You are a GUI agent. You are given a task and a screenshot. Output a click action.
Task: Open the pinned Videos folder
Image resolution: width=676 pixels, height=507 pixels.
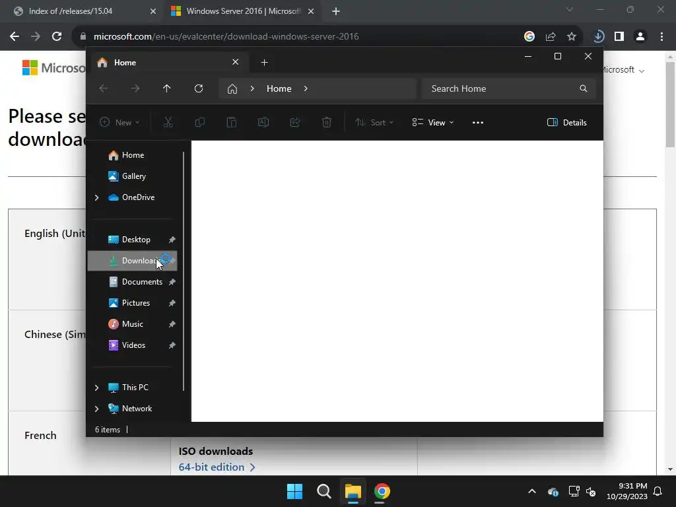[132, 345]
